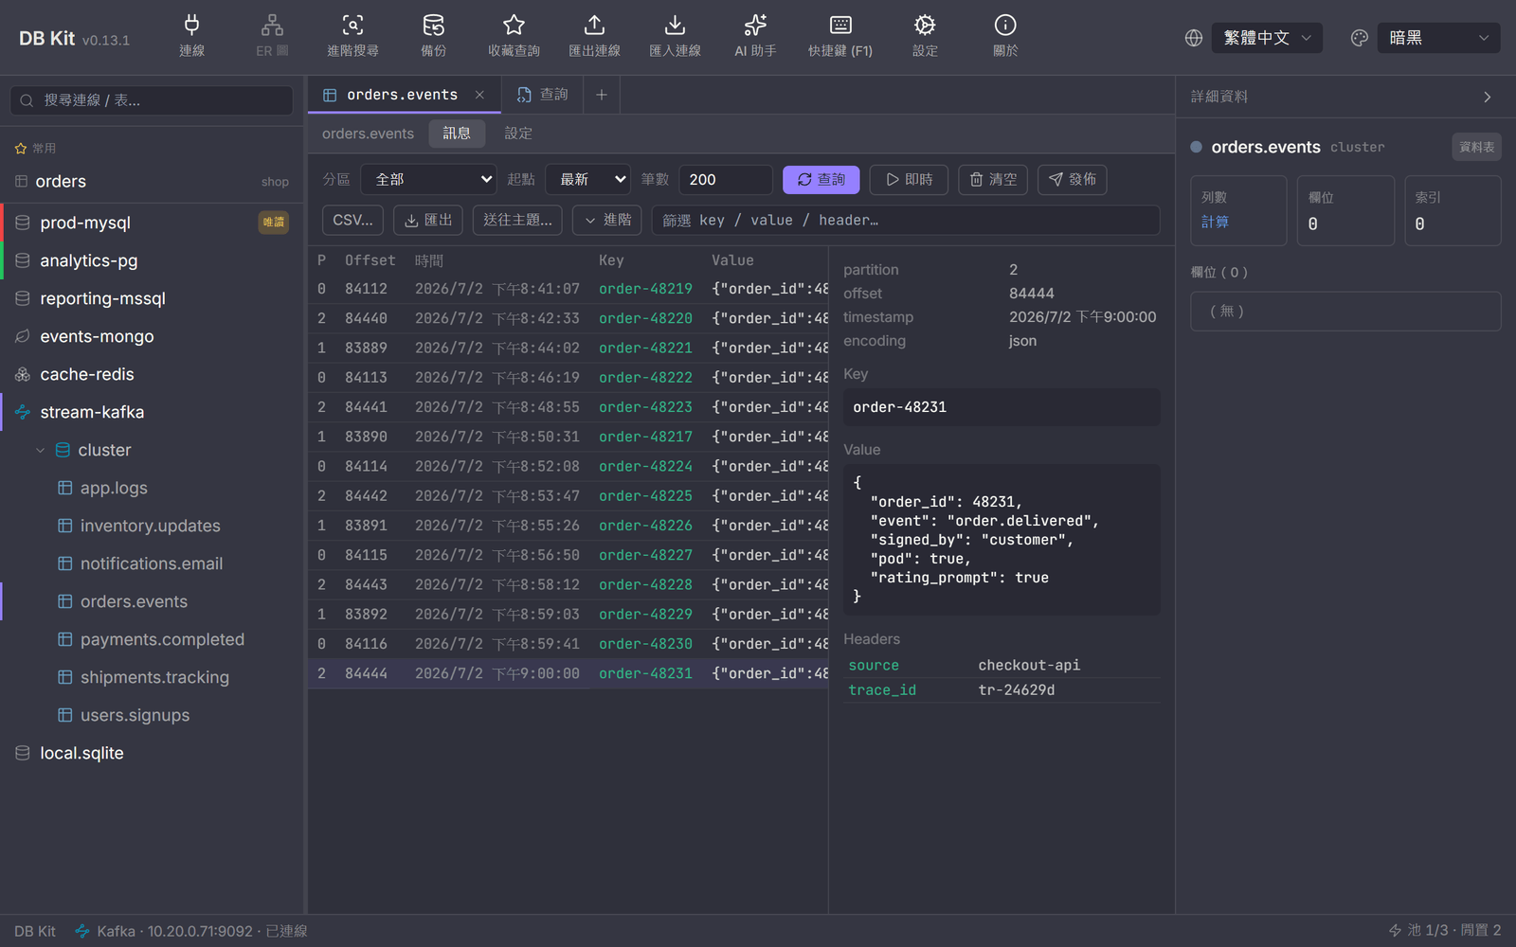Open the app.logs topic

point(152,488)
